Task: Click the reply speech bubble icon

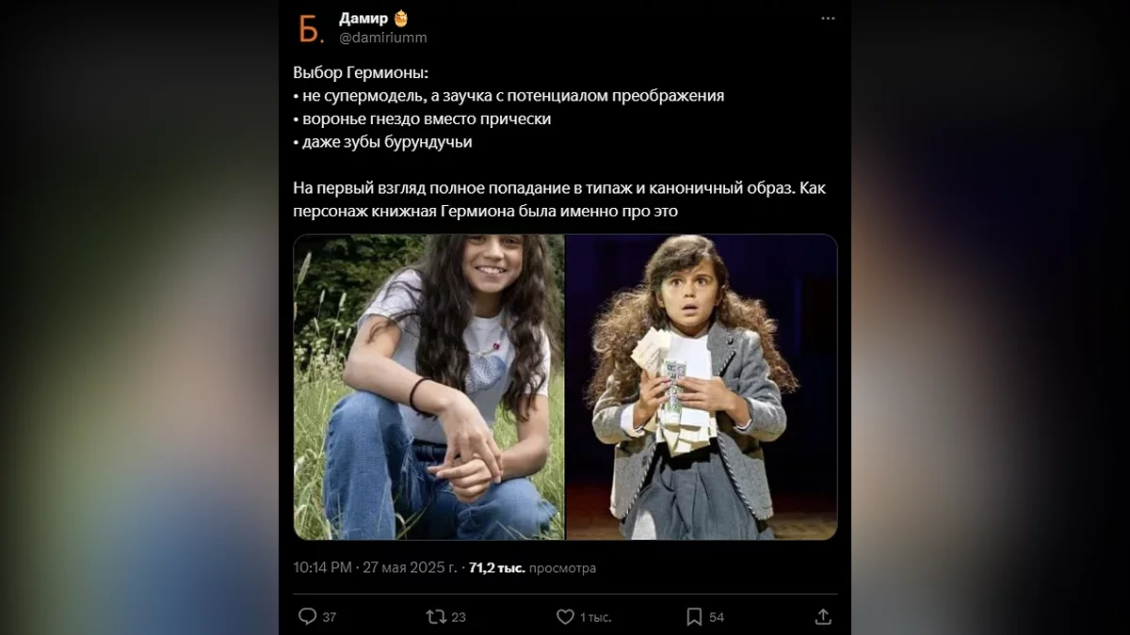Action: [307, 616]
